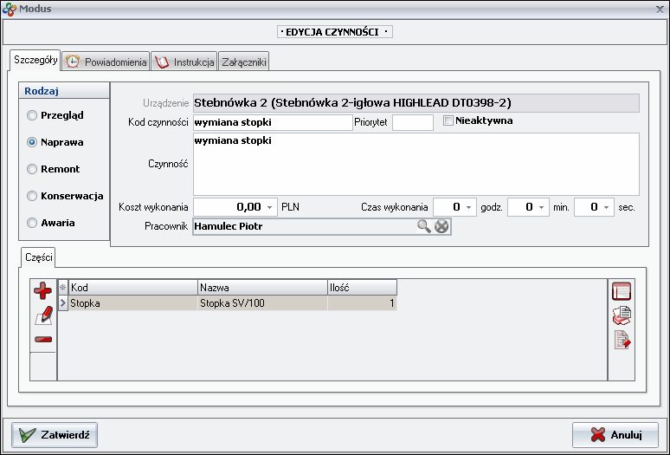Image resolution: width=670 pixels, height=455 pixels.
Task: Click the red table layout icon
Action: coord(622,291)
